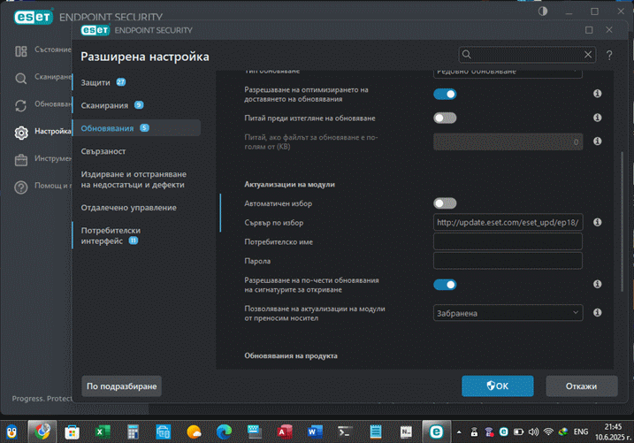634x443 pixels.
Task: Open Microsoft Store from the taskbar
Action: click(x=72, y=432)
